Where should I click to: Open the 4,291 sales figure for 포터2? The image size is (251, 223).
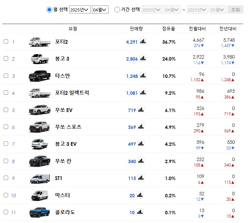[132, 42]
